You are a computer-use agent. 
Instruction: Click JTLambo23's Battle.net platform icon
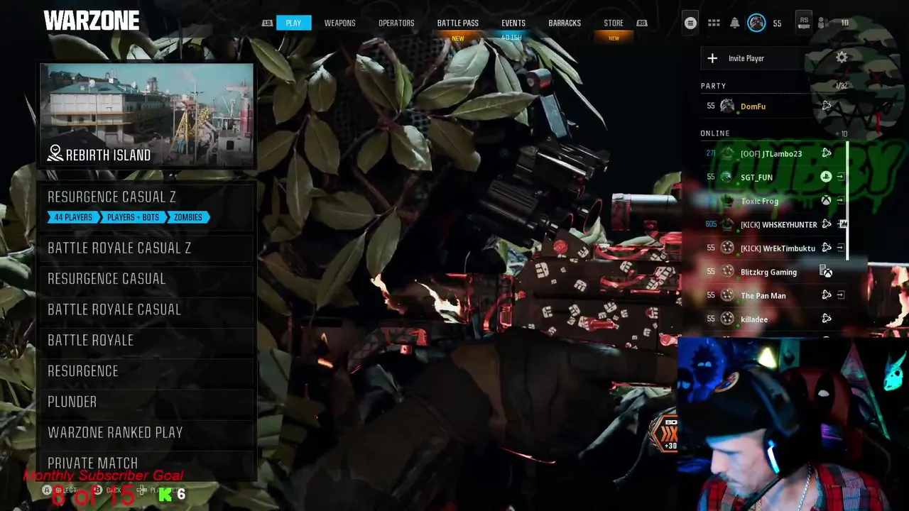827,153
